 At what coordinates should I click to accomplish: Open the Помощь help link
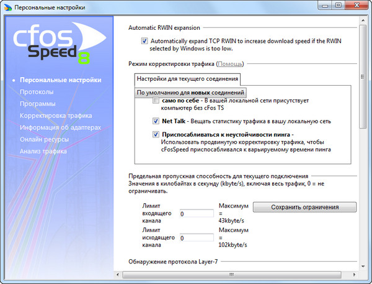[230, 64]
